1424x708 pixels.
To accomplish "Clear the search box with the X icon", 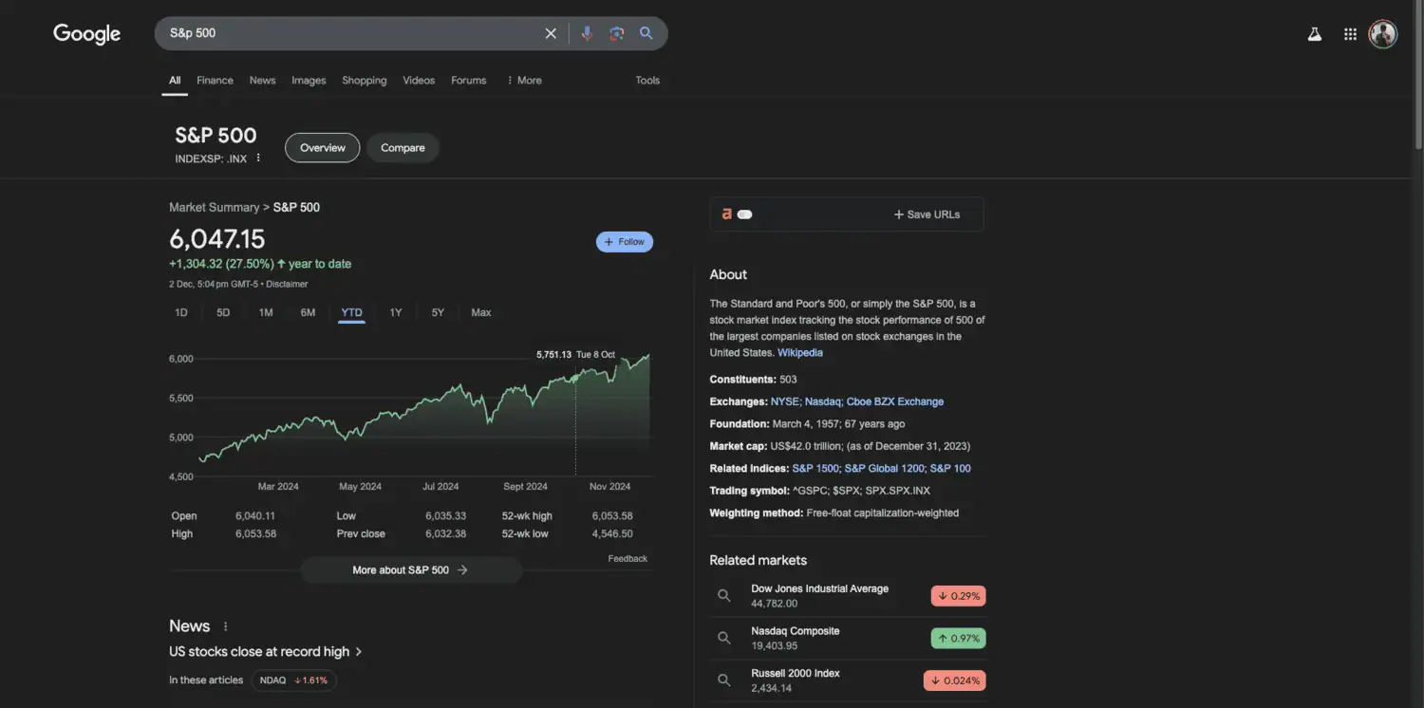I will point(551,33).
